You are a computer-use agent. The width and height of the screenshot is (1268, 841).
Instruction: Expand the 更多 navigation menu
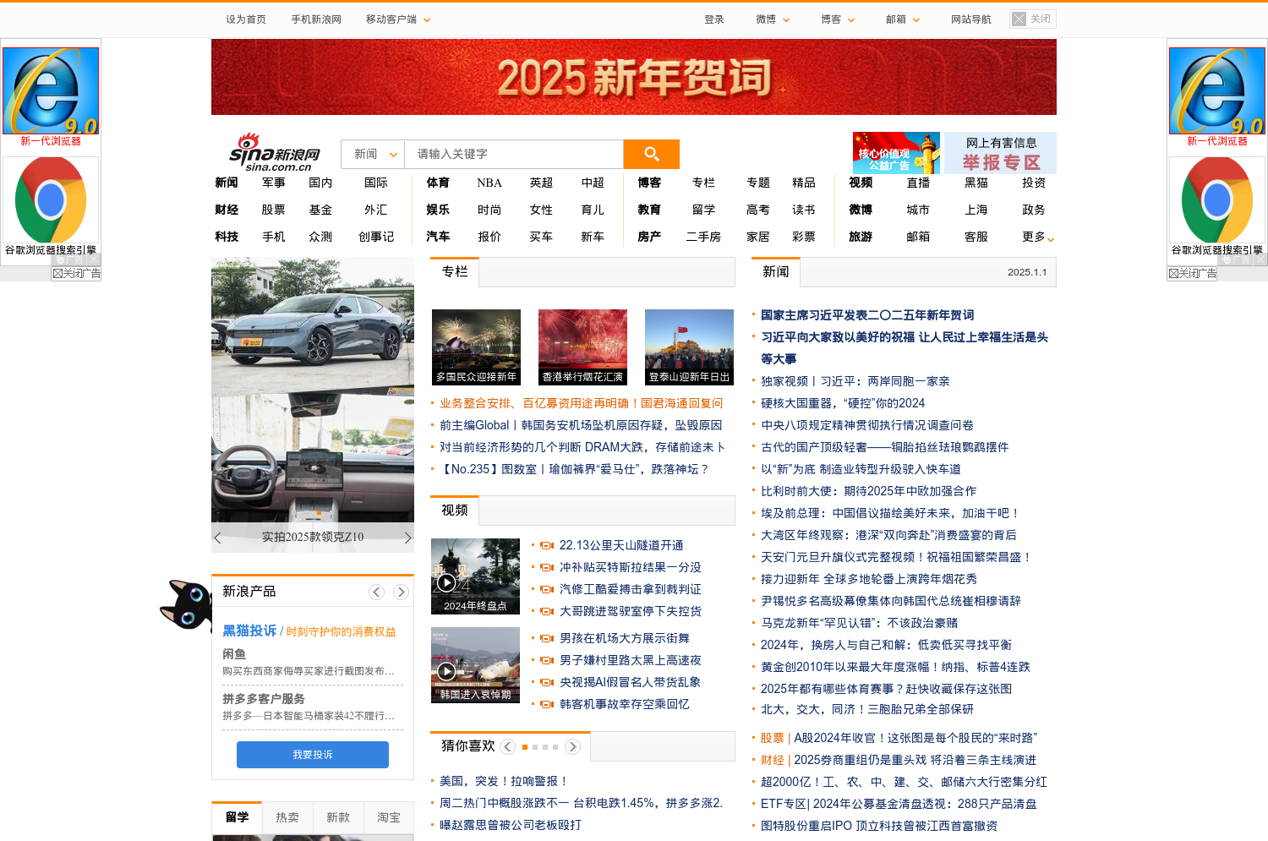pyautogui.click(x=1038, y=237)
